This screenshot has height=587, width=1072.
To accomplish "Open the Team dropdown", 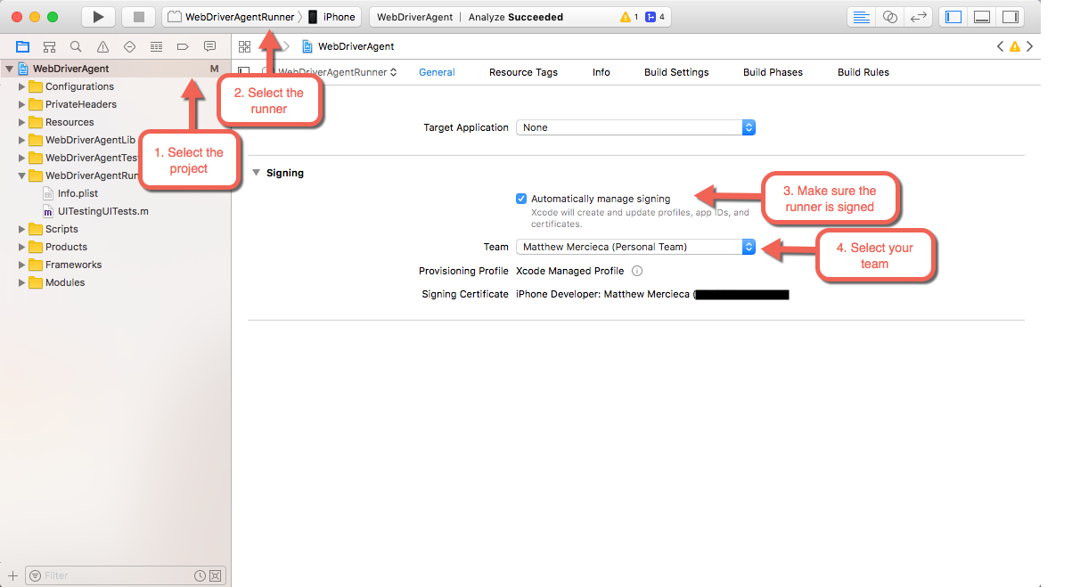I will click(x=635, y=247).
